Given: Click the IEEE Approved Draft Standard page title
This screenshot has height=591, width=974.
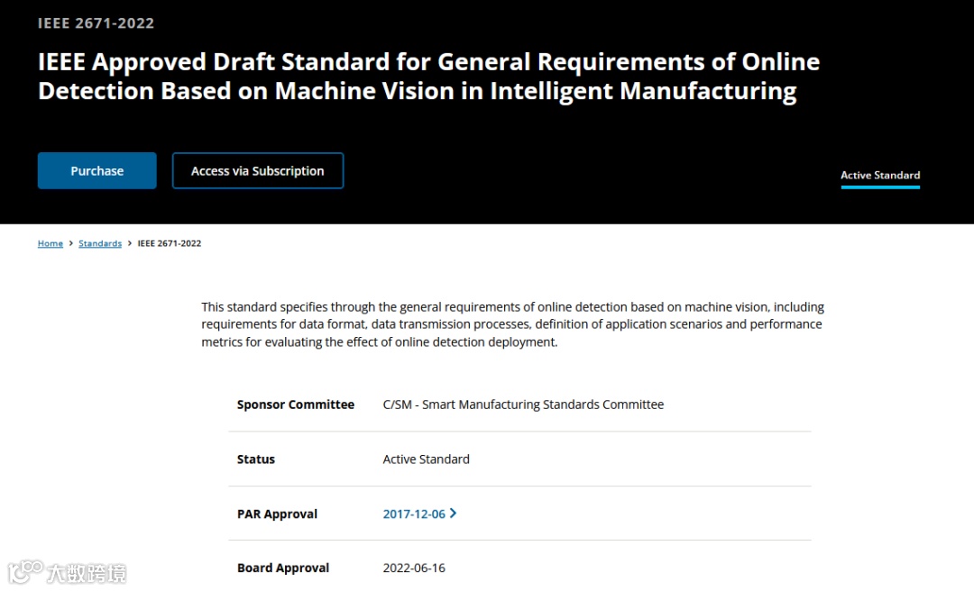Looking at the screenshot, I should [x=428, y=77].
